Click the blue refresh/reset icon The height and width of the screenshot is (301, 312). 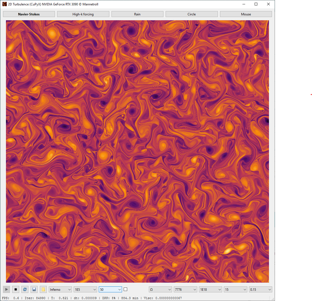point(25,289)
